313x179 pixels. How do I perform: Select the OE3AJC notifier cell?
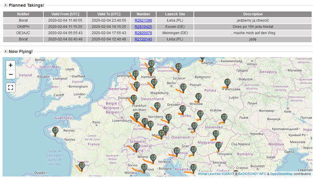tap(23, 33)
